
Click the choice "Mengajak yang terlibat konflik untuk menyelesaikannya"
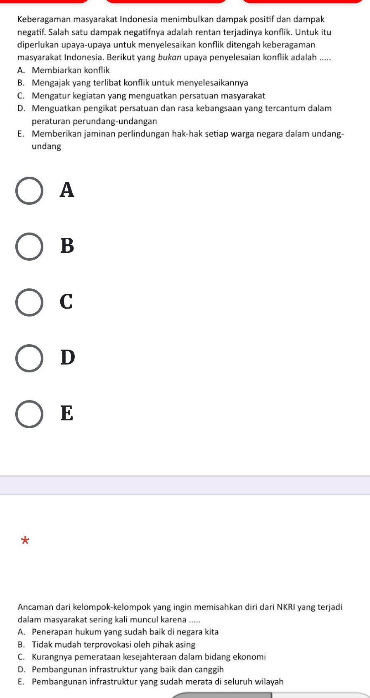coord(140,83)
